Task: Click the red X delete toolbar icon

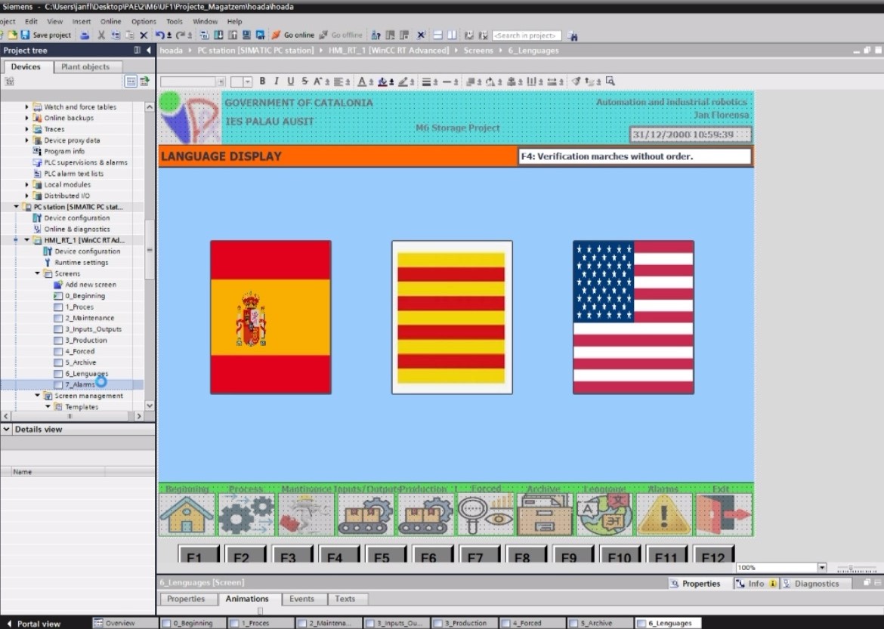Action: 144,35
